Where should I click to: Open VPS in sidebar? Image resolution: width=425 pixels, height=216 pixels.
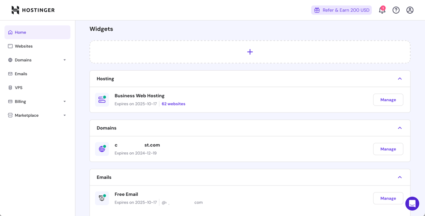pyautogui.click(x=37, y=88)
